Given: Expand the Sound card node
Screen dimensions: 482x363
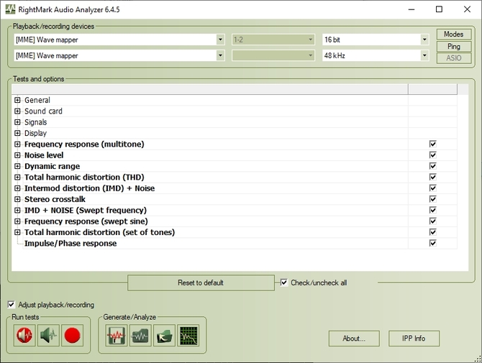Looking at the screenshot, I should [17, 111].
